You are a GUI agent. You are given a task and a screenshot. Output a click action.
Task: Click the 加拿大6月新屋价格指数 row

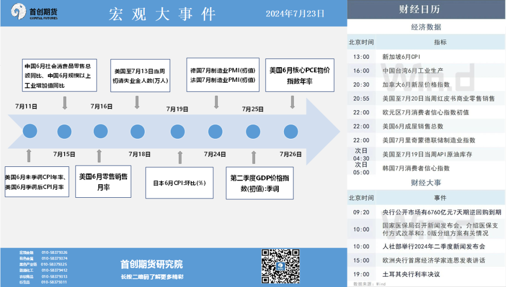[x=426, y=85]
